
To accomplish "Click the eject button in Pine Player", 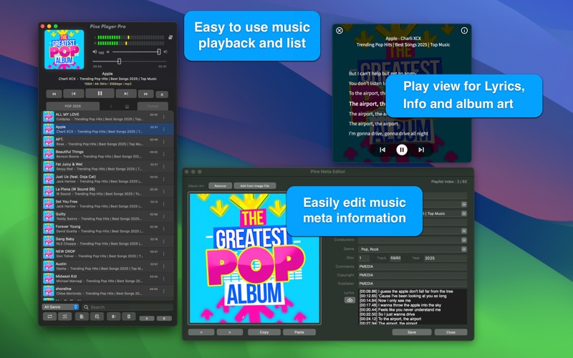I will pyautogui.click(x=162, y=95).
